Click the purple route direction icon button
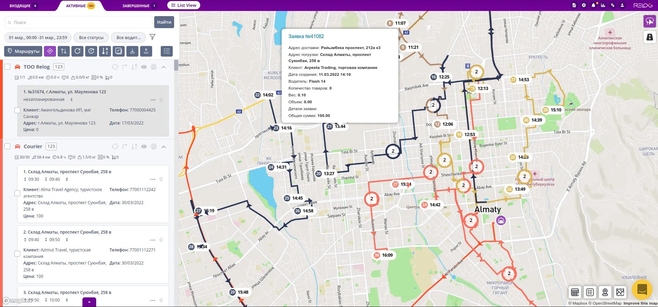658x307 pixels. click(50, 51)
